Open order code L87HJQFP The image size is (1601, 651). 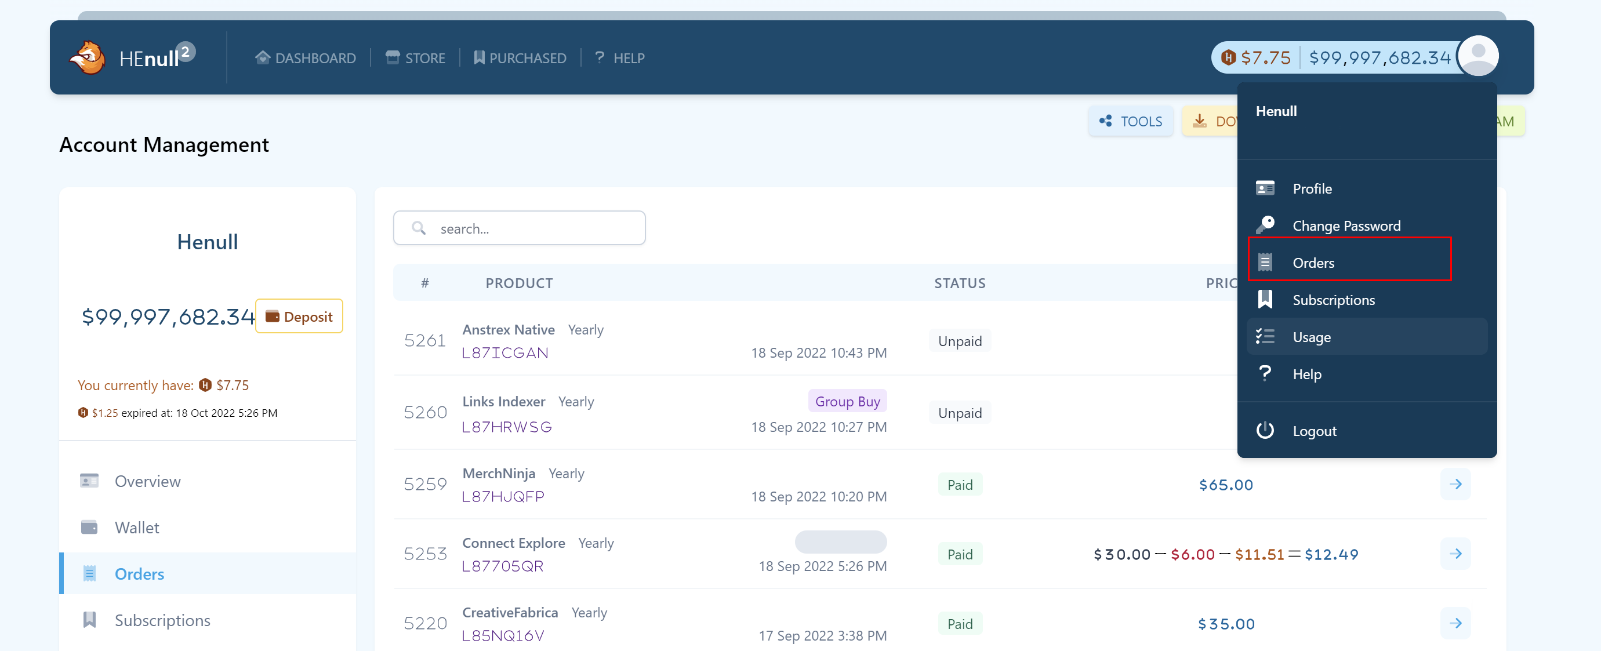503,496
